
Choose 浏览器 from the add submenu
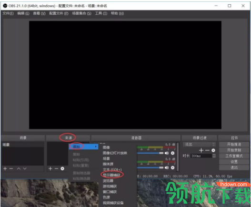pyautogui.click(x=108, y=181)
